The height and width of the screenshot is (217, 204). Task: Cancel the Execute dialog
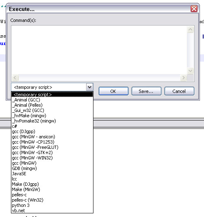tap(179, 91)
